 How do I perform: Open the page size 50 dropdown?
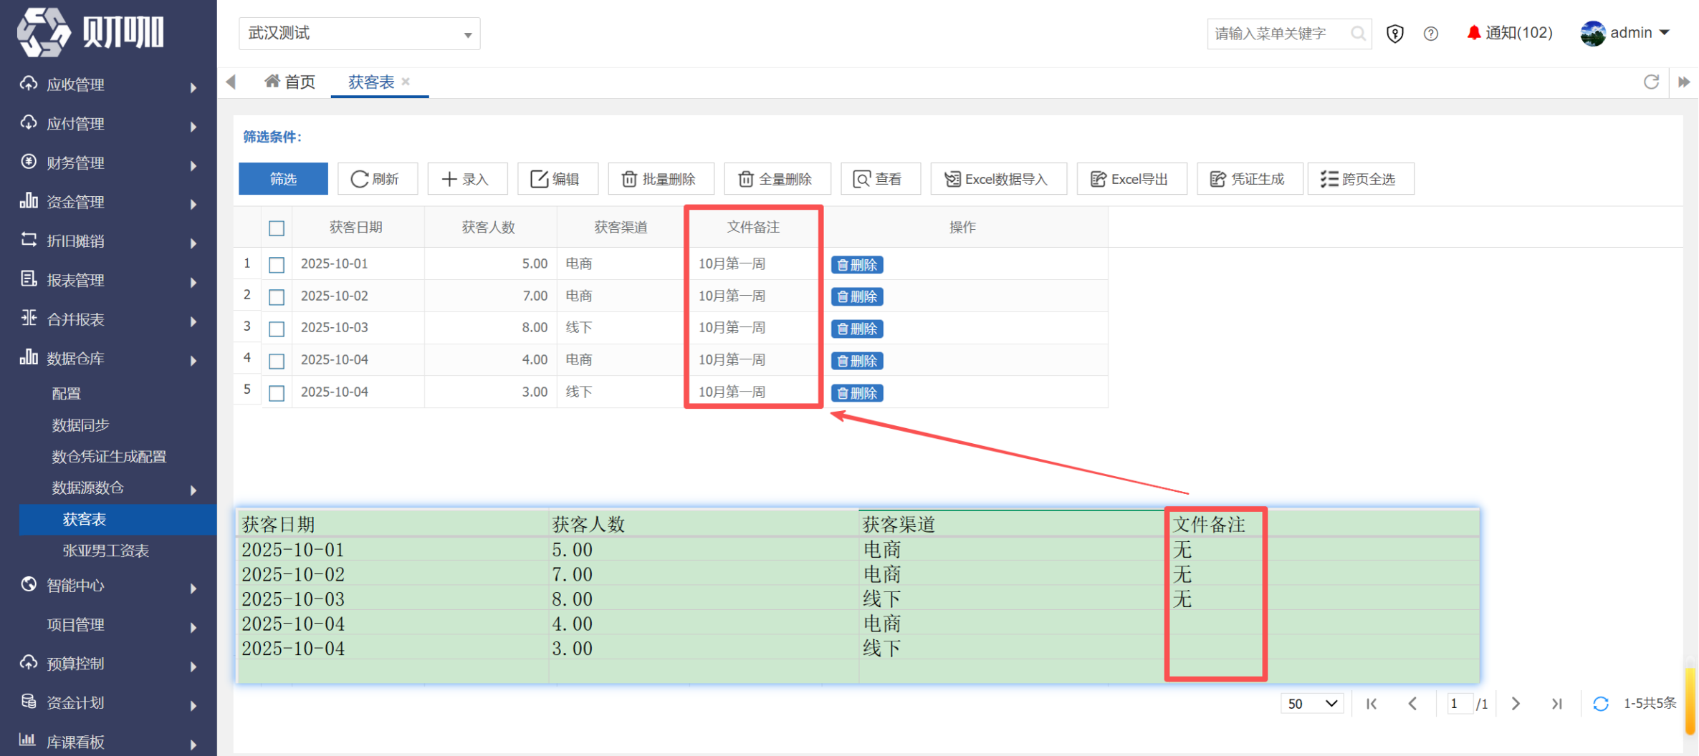[x=1312, y=704]
